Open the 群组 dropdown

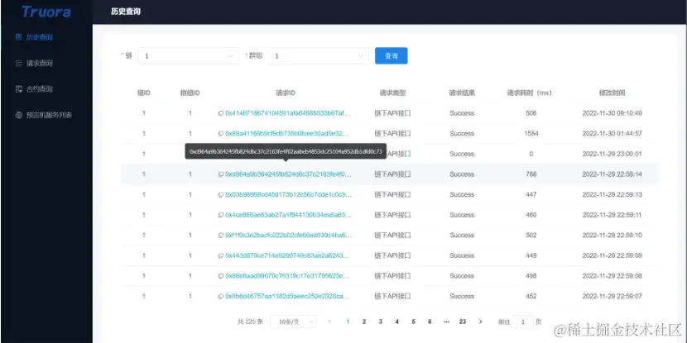[x=319, y=56]
